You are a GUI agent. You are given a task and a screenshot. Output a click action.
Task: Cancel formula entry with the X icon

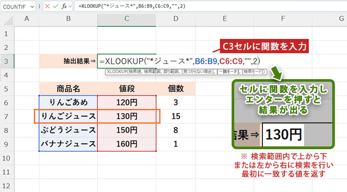click(x=47, y=6)
